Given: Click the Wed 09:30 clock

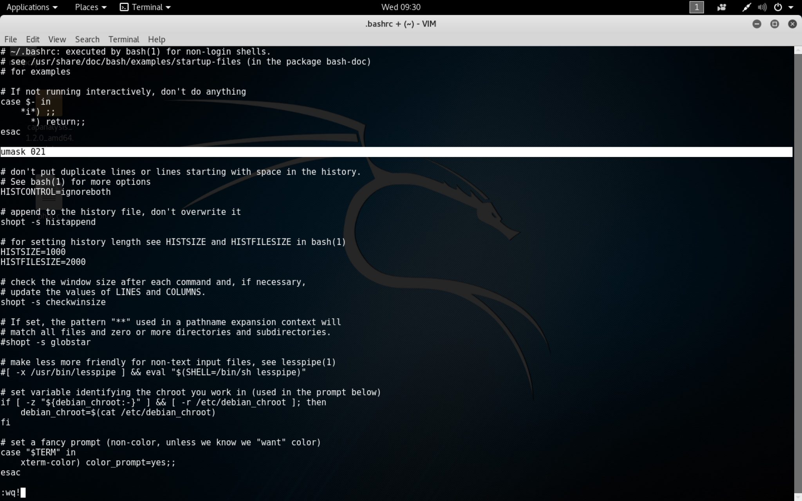Looking at the screenshot, I should [x=401, y=7].
